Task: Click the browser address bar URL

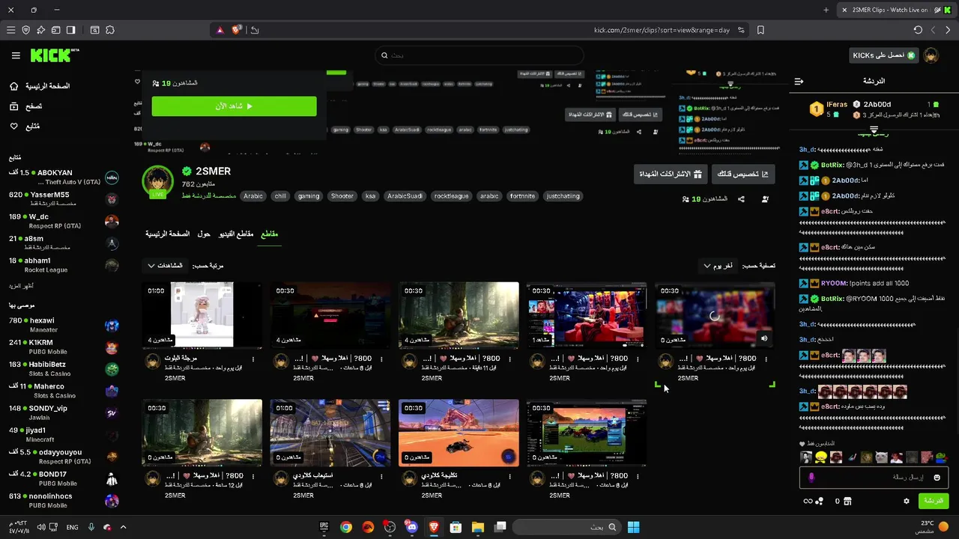Action: [x=662, y=30]
